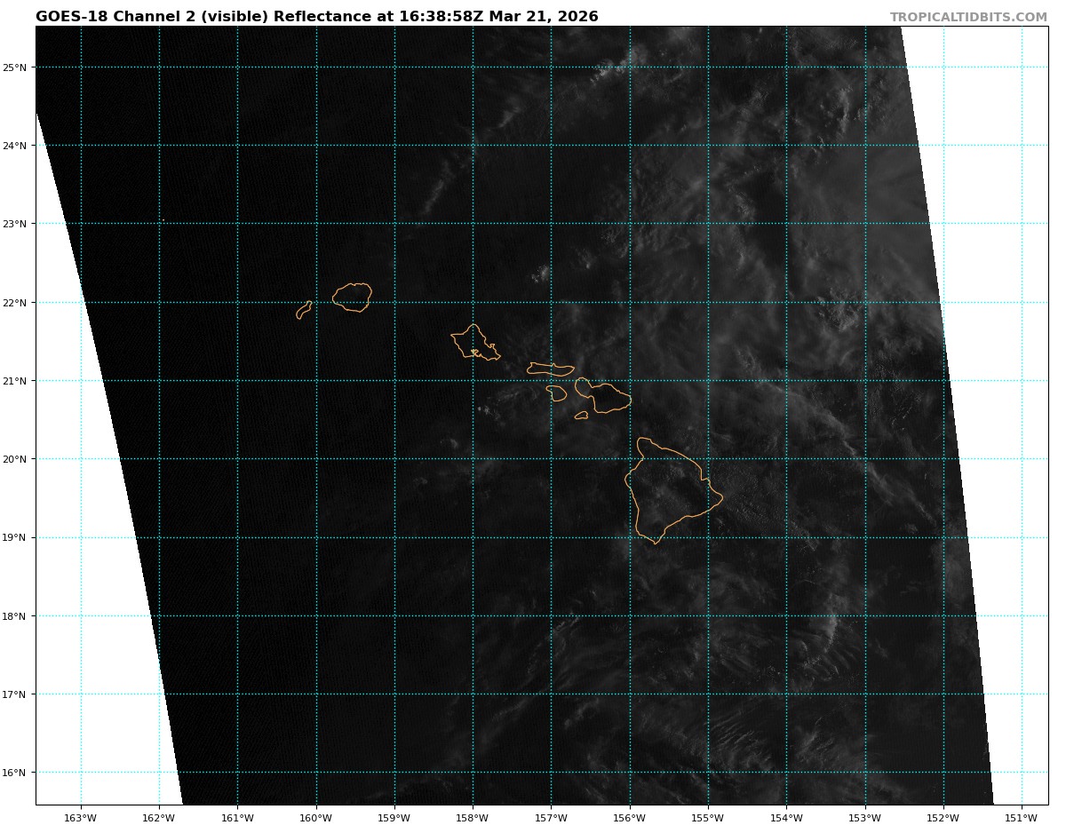Click the Kauai island outline

pos(352,297)
